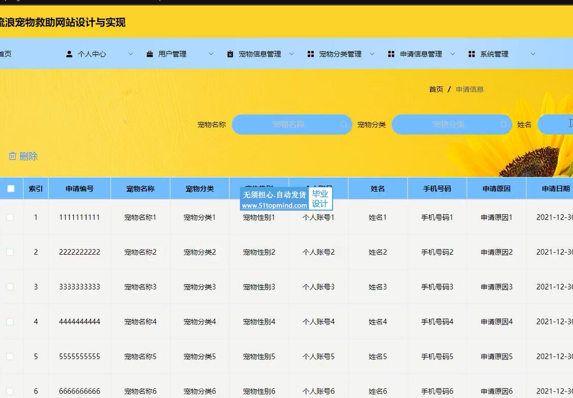Check the checkbox for row 1111111111
The width and height of the screenshot is (573, 398).
[x=10, y=217]
